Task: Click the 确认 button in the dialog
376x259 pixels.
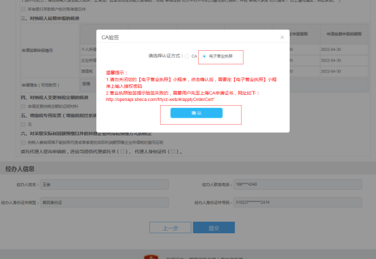Action: [x=196, y=113]
